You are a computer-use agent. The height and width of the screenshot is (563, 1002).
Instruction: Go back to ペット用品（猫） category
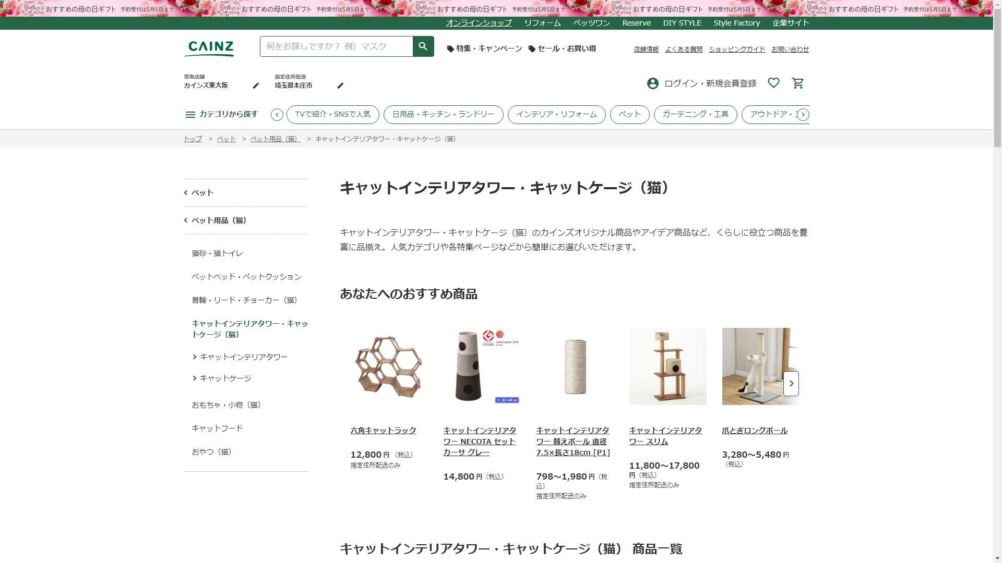point(218,221)
